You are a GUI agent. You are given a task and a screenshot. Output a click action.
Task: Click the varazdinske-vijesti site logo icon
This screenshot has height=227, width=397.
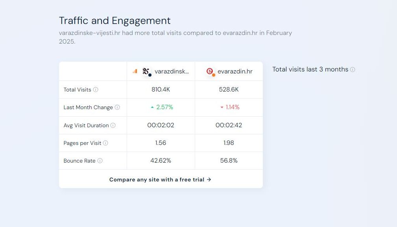point(146,71)
